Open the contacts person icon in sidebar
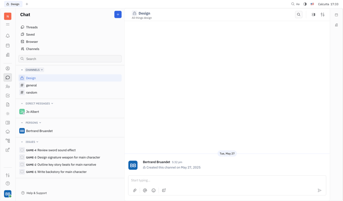Image resolution: width=343 pixels, height=201 pixels. pos(8,68)
